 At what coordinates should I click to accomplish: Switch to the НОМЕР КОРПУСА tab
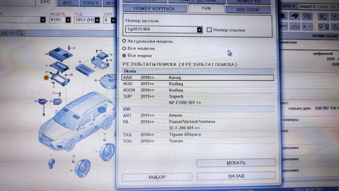point(154,8)
